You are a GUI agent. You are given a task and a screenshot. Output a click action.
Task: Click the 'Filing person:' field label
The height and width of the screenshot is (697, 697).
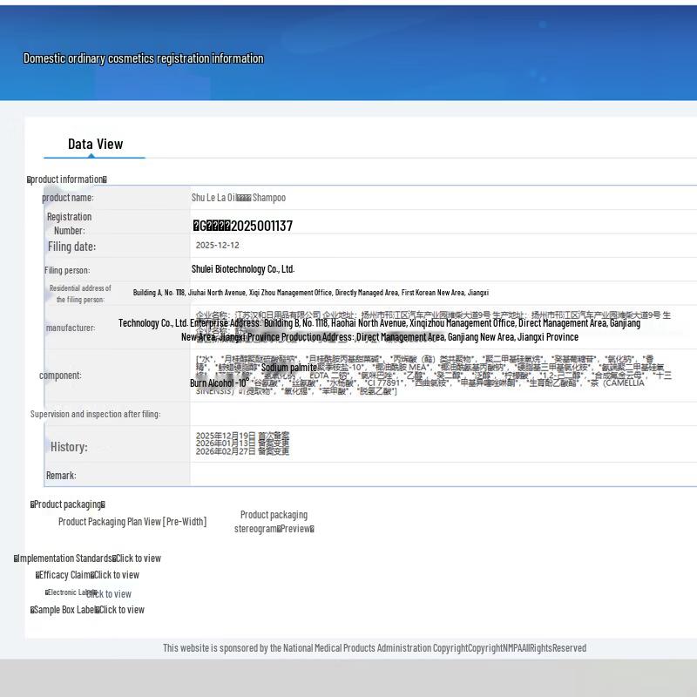point(67,270)
